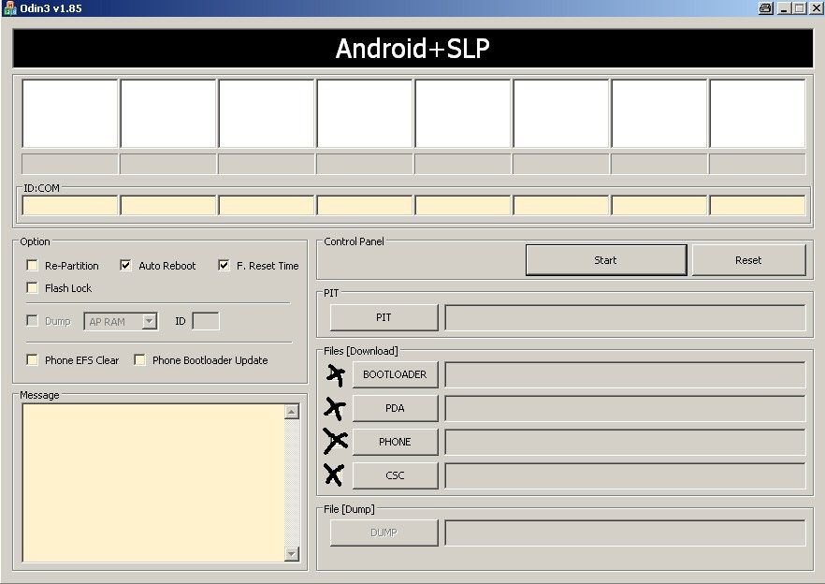Click the Dump file path field
Viewport: 825px width, 584px height.
pyautogui.click(x=625, y=533)
